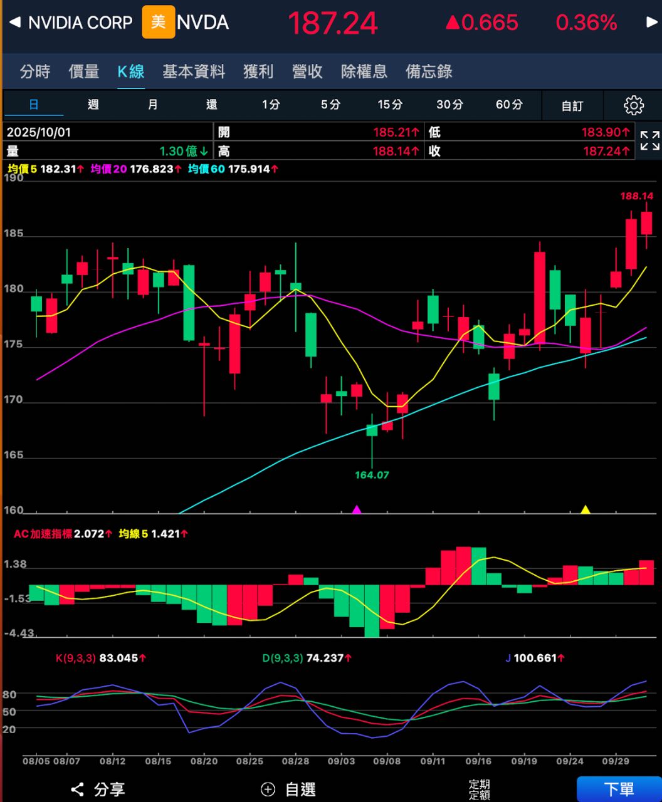Switch to 分時 tab
662x802 pixels.
[x=35, y=71]
